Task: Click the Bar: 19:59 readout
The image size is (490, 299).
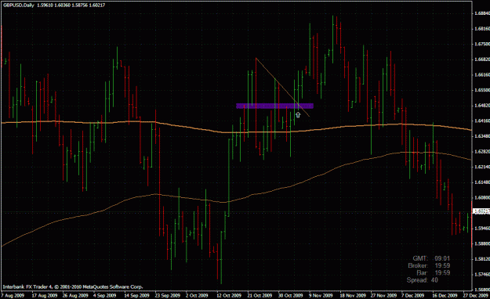Action: (434, 273)
